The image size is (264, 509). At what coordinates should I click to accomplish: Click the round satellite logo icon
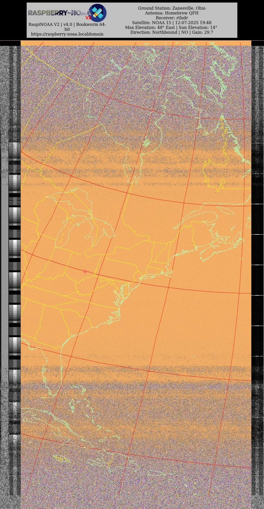coord(97,13)
